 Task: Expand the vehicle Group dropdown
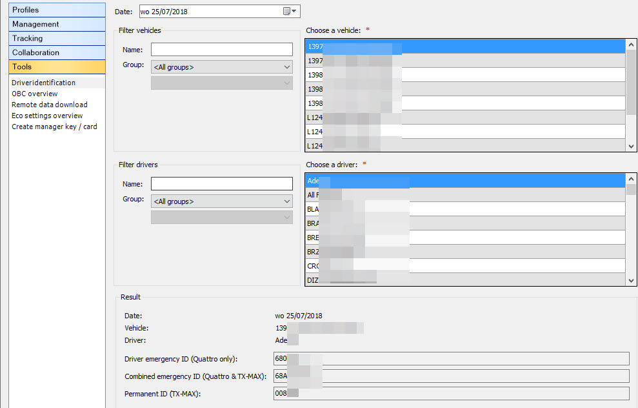click(221, 67)
